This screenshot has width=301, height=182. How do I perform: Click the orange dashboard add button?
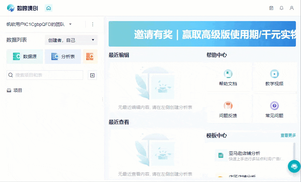tap(90, 57)
